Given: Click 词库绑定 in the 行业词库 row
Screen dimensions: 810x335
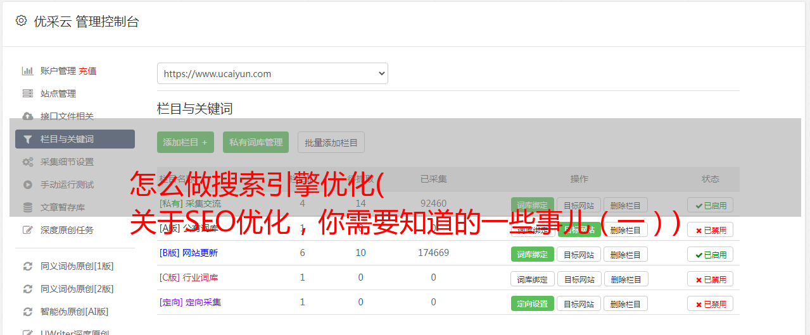Looking at the screenshot, I should point(533,279).
